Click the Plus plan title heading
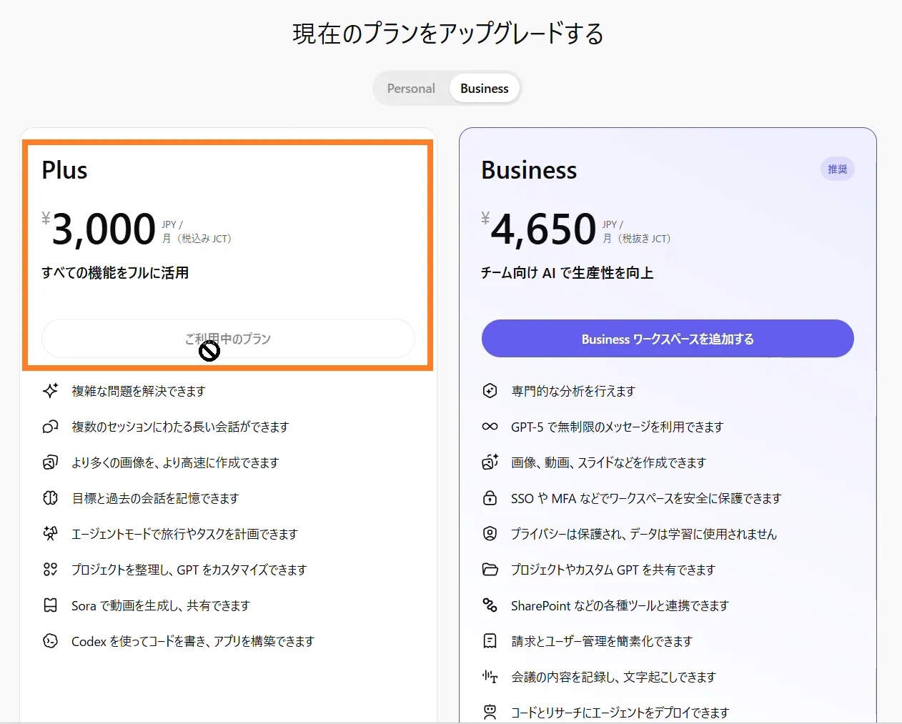This screenshot has width=902, height=724. pos(64,170)
